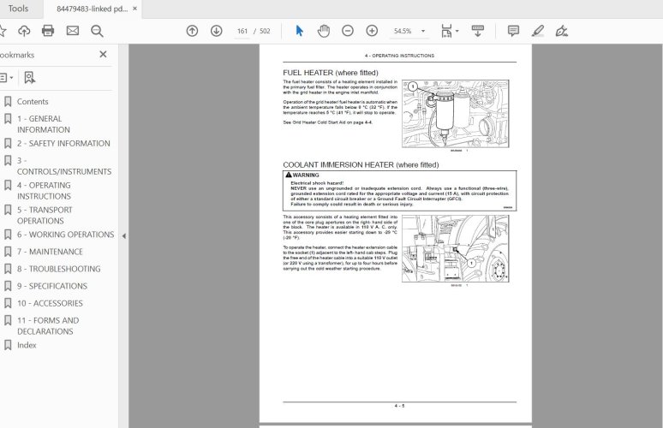This screenshot has width=663, height=428.
Task: Click the upload to cloud icon
Action: [24, 31]
